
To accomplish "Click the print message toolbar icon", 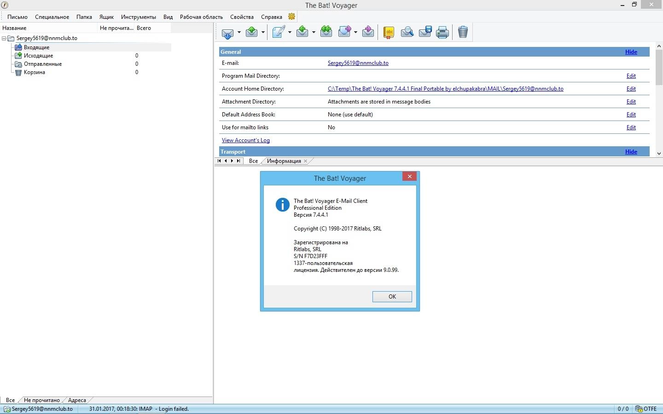I will coord(442,32).
